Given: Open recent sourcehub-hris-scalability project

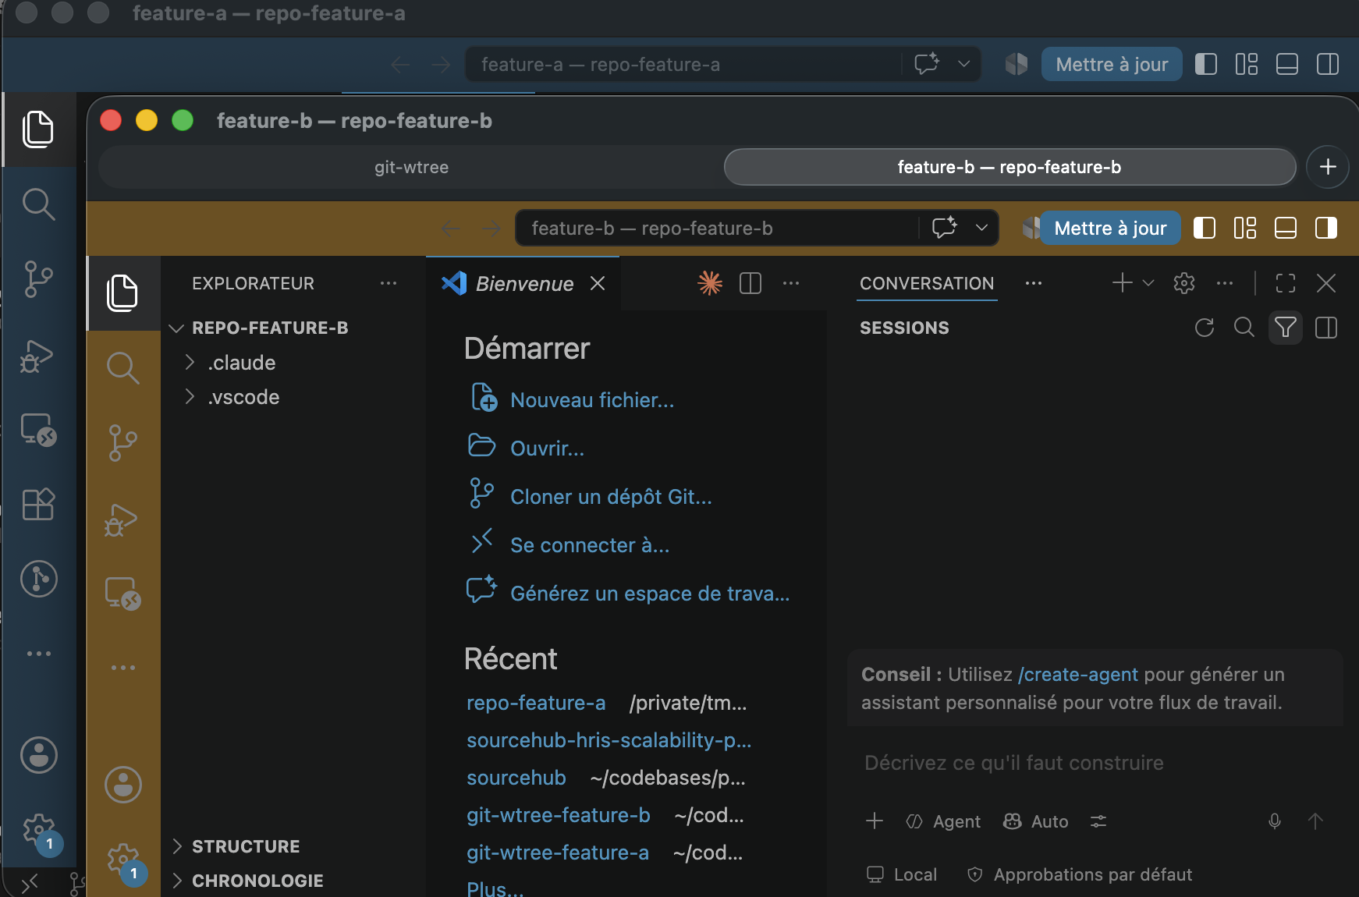Looking at the screenshot, I should [x=609, y=740].
